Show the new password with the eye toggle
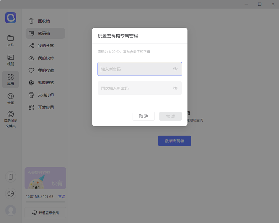Screen dimensions: 279x223 pos(175,69)
